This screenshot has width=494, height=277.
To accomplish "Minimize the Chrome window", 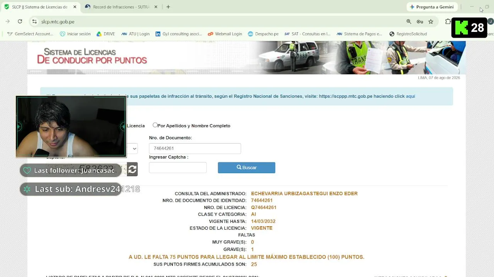I will coord(472,7).
